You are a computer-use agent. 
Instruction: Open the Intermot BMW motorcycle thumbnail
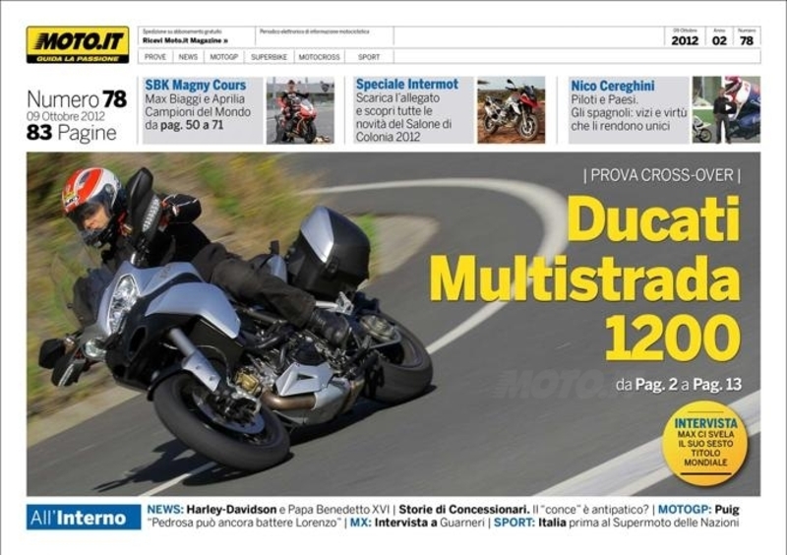click(x=511, y=110)
